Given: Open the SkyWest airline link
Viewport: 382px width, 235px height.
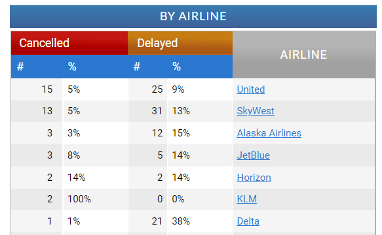Looking at the screenshot, I should 256,111.
